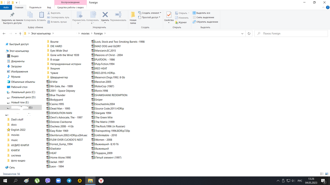
Task: Switch to Home (Главная) ribbon tab
Action: click(19, 7)
